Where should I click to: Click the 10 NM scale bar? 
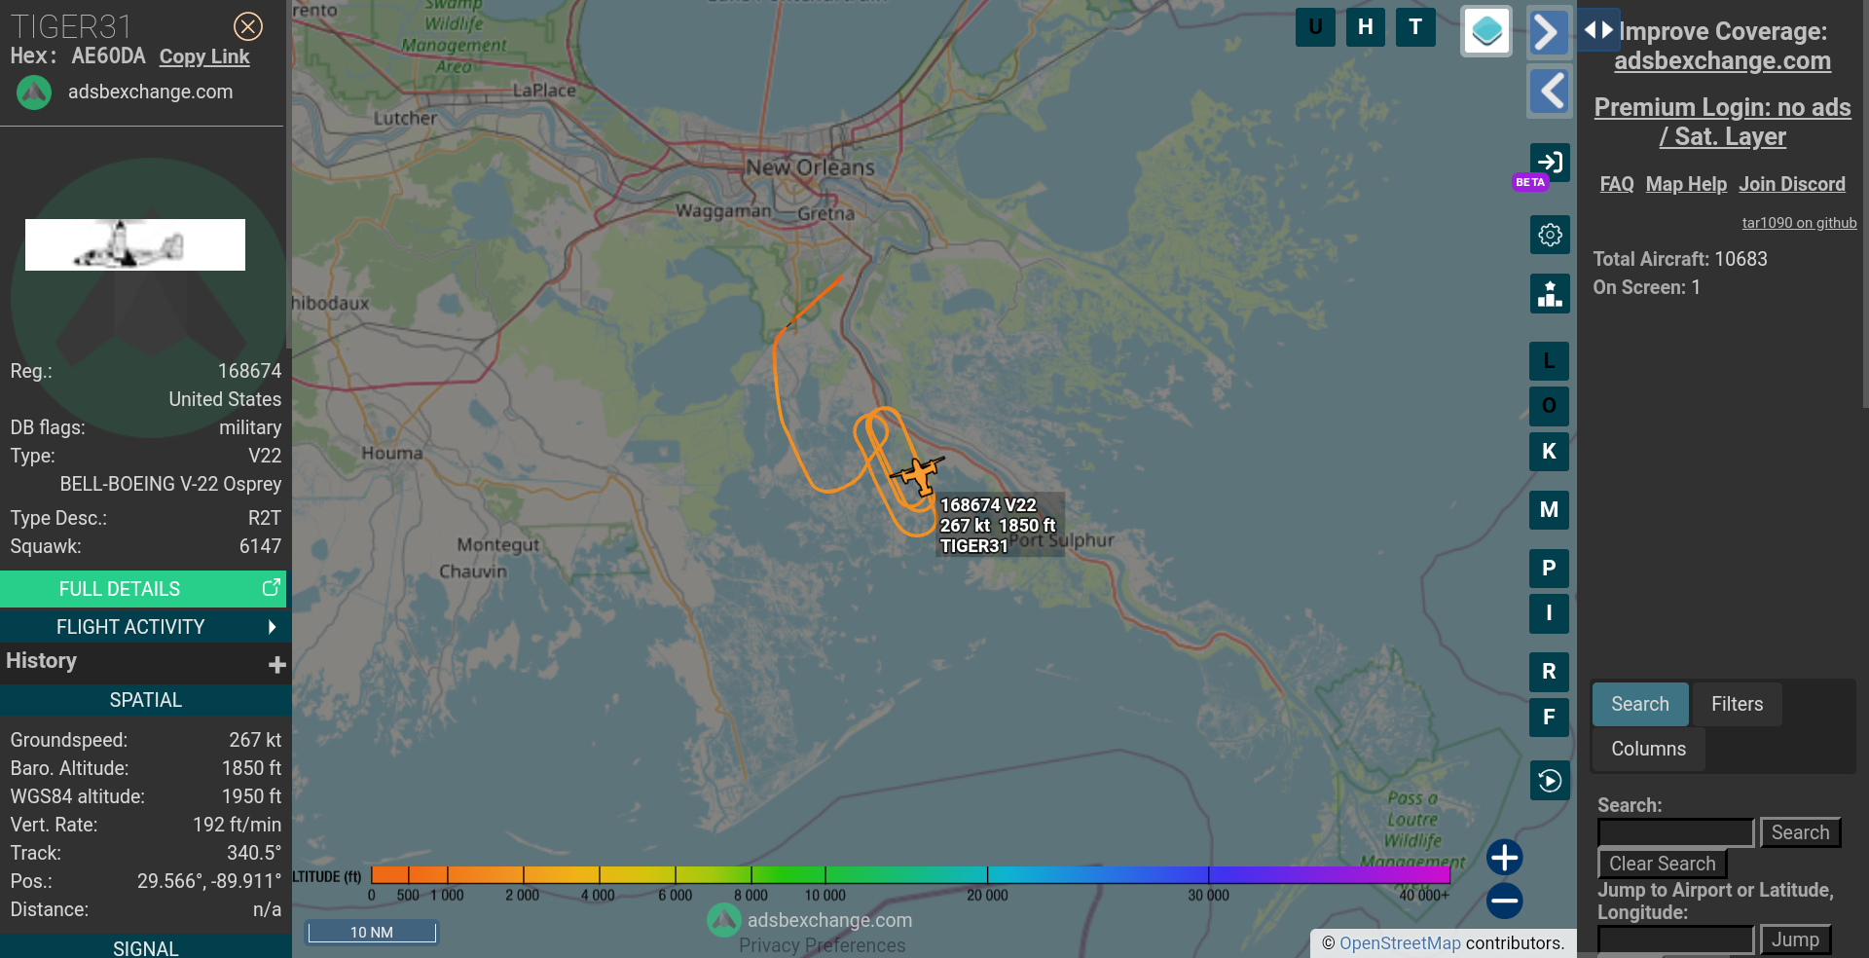tap(372, 932)
